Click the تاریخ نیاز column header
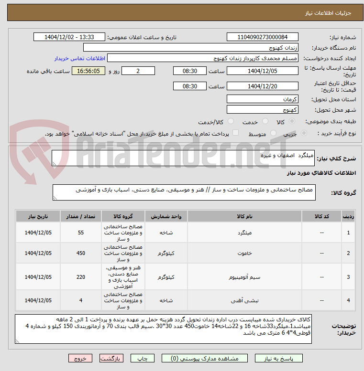364x371 pixels. point(38,216)
